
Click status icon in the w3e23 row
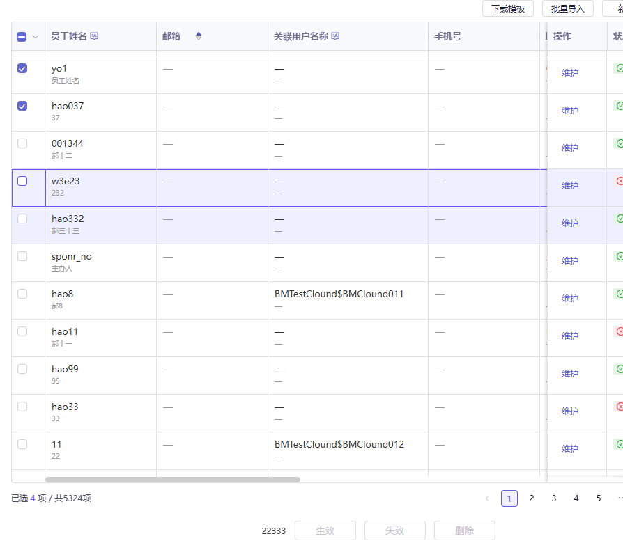pyautogui.click(x=619, y=181)
